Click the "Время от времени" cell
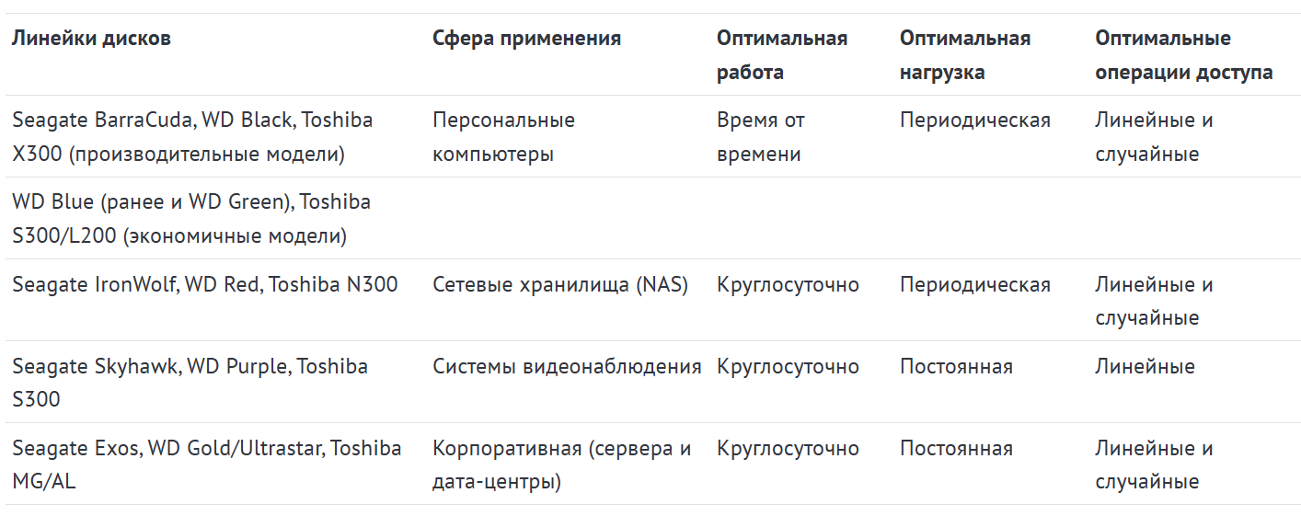Viewport: 1301px width, 516px height. pyautogui.click(x=760, y=136)
